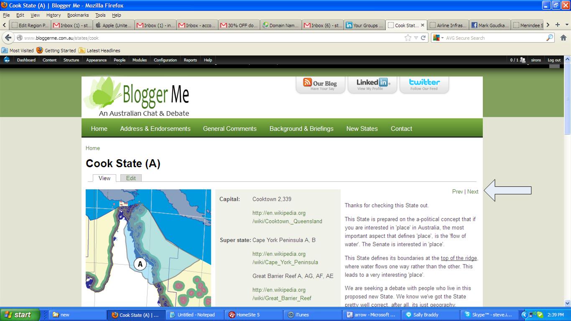Bookmark this page with the star icon
This screenshot has height=321, width=571.
point(408,38)
